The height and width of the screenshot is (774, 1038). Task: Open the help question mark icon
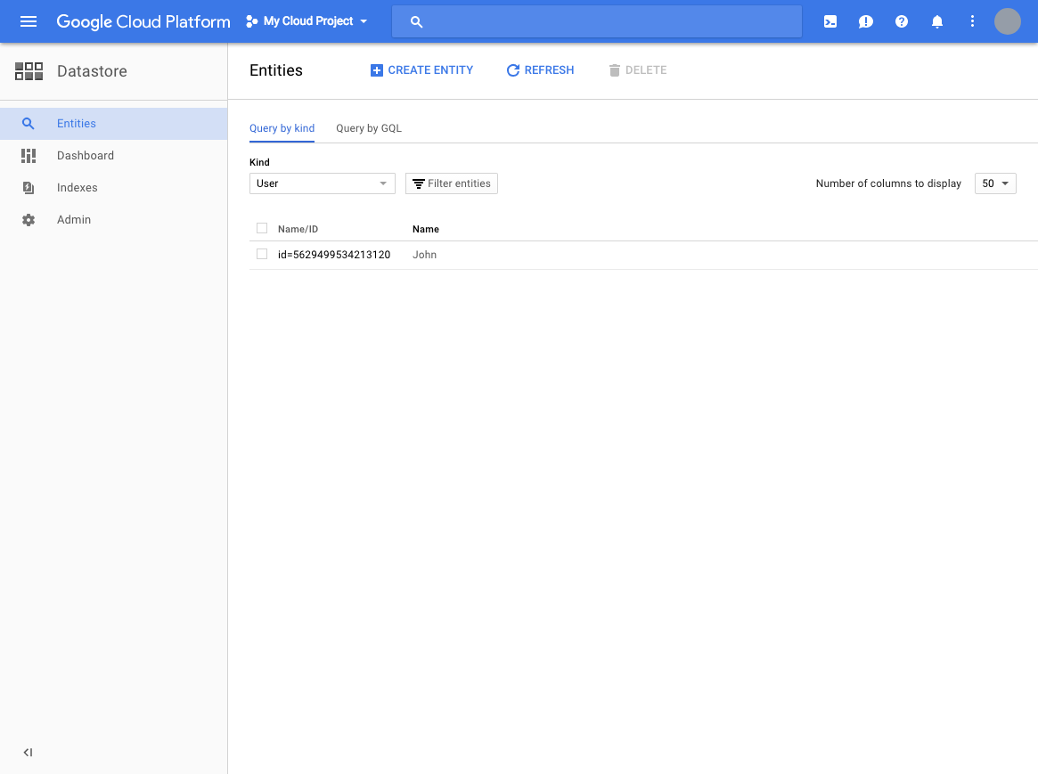point(902,21)
